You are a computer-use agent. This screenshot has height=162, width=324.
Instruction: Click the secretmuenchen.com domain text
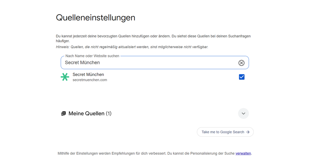click(x=90, y=80)
